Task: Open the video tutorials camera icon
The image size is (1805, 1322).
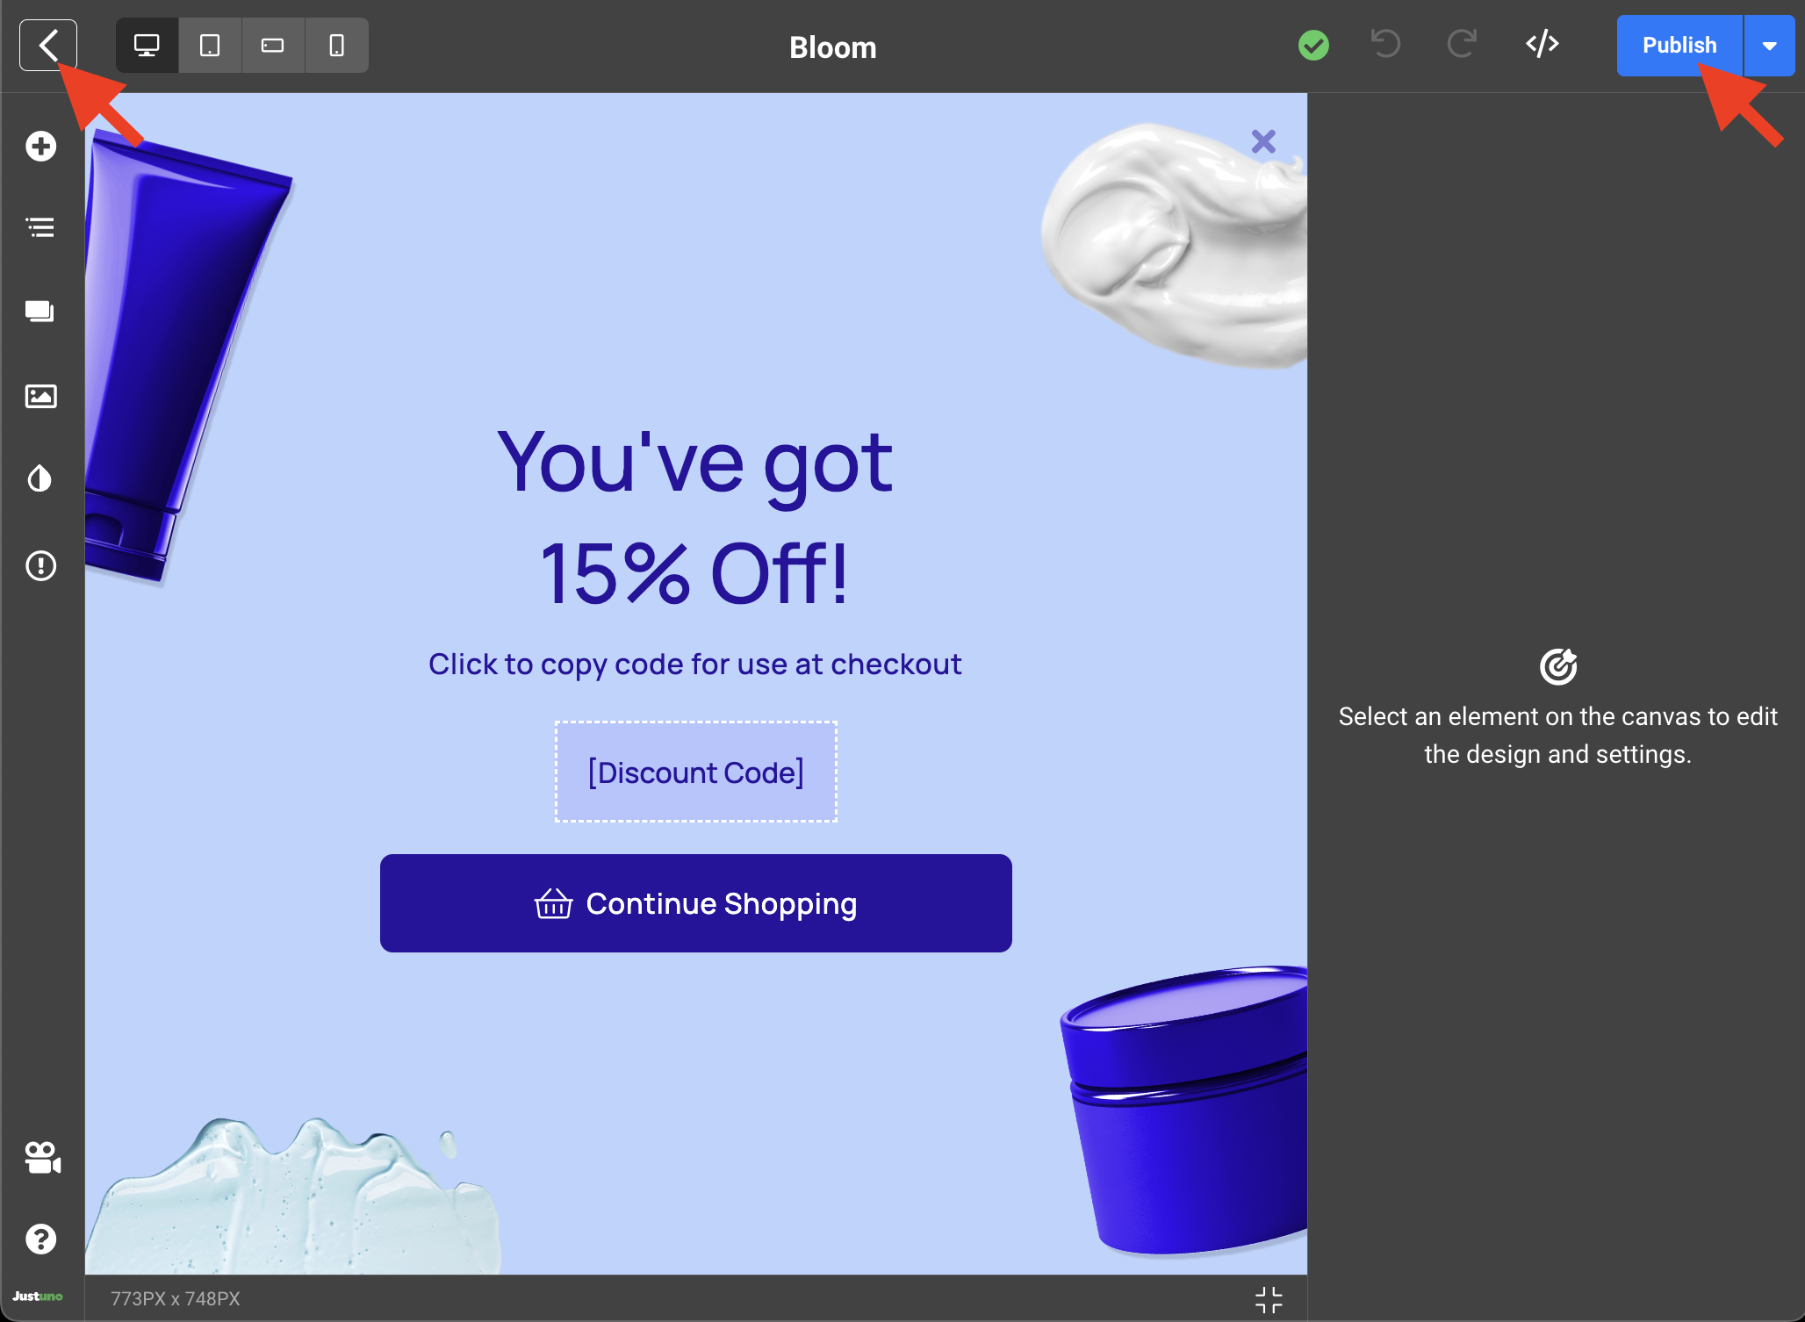Action: 42,1157
